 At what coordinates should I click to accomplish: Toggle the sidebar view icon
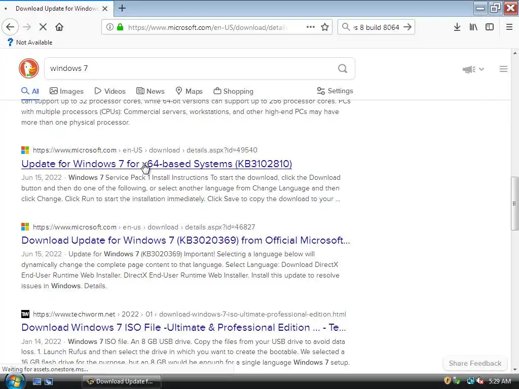[x=490, y=27]
